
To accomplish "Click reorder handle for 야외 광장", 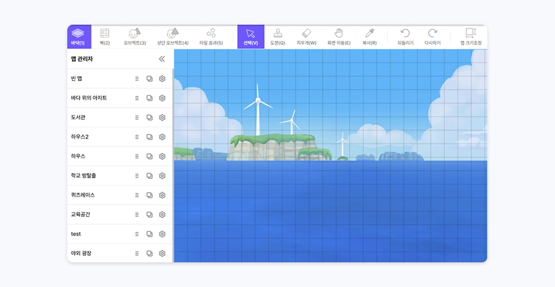I will tap(137, 253).
